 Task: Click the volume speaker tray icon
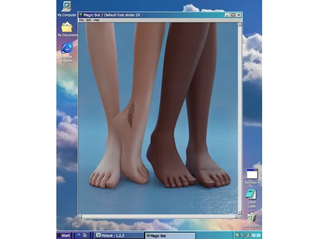point(238,235)
